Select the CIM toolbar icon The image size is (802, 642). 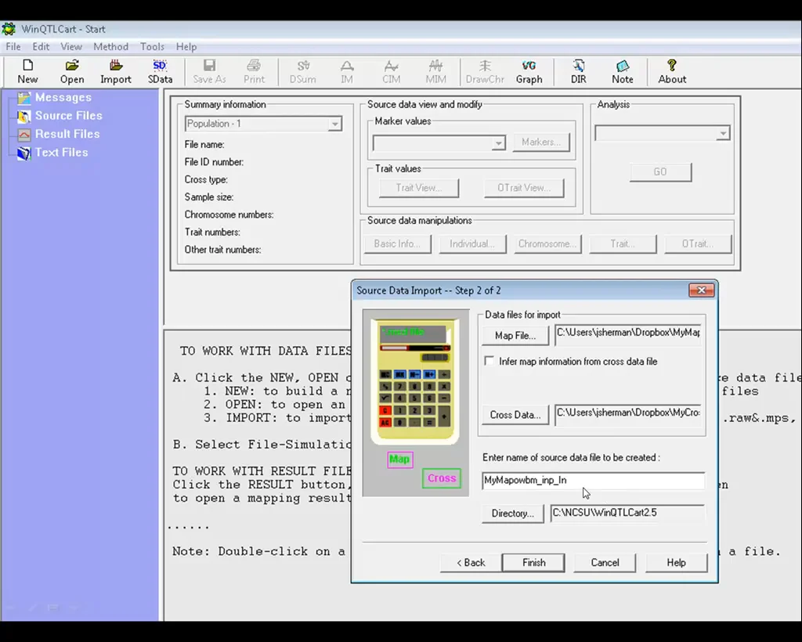click(x=392, y=71)
